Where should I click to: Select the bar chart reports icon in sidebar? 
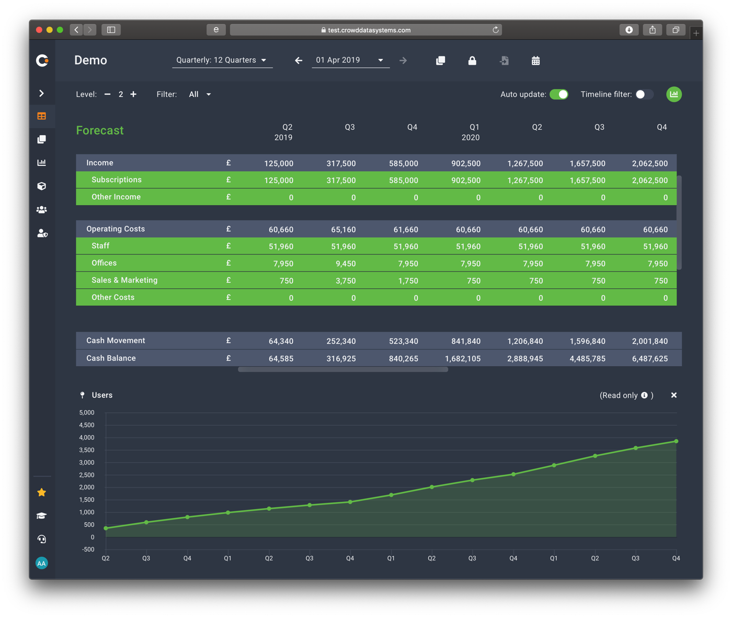(42, 162)
